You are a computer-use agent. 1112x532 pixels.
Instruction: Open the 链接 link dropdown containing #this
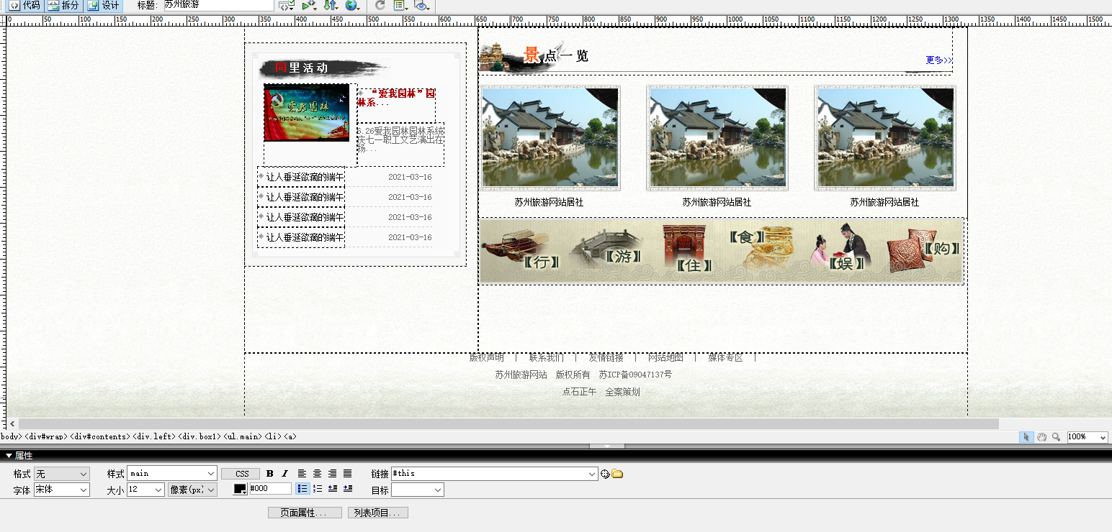pyautogui.click(x=494, y=474)
